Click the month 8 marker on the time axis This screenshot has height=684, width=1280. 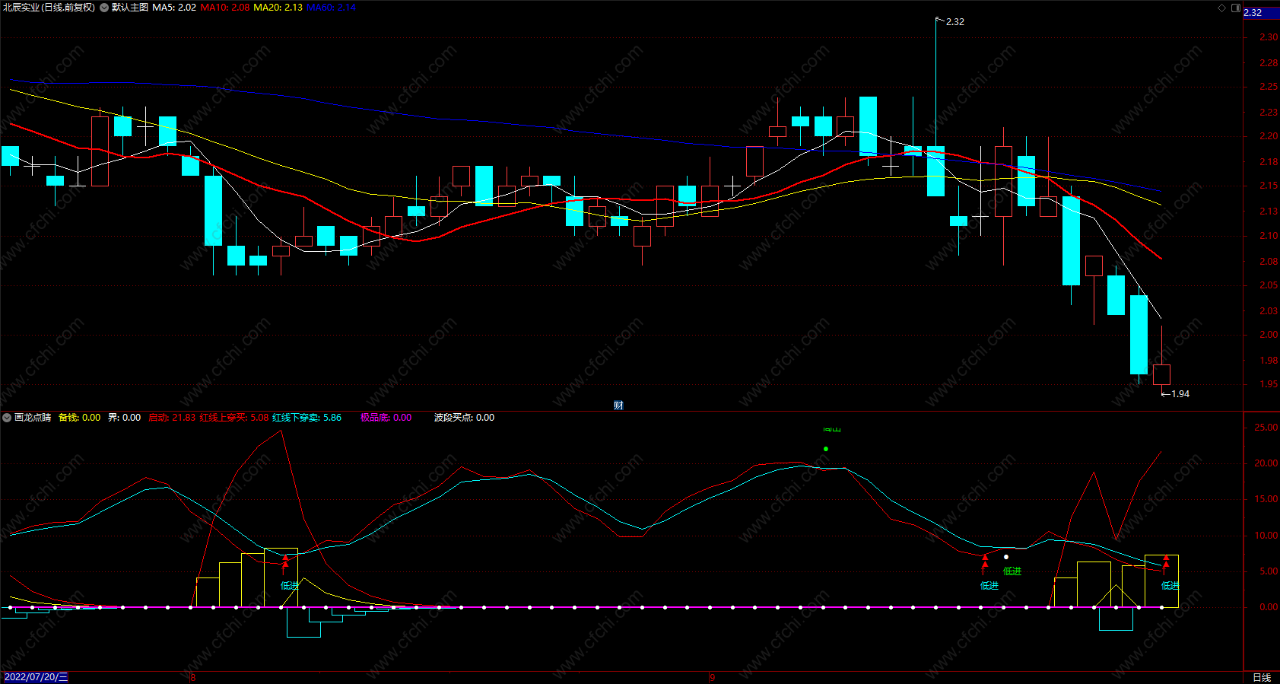pyautogui.click(x=192, y=677)
